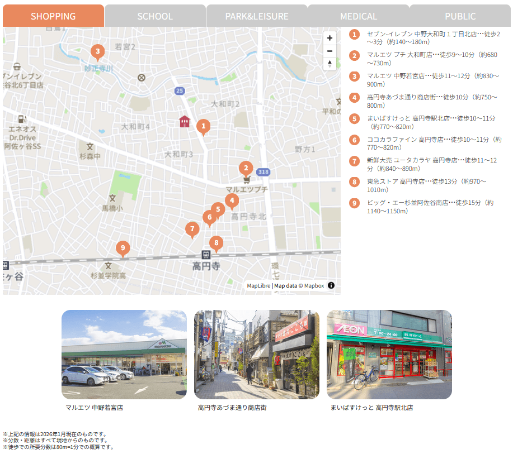Screen dimensions: 513x454
Task: Click map pin number 3 near 若宮2
Action: coord(97,52)
